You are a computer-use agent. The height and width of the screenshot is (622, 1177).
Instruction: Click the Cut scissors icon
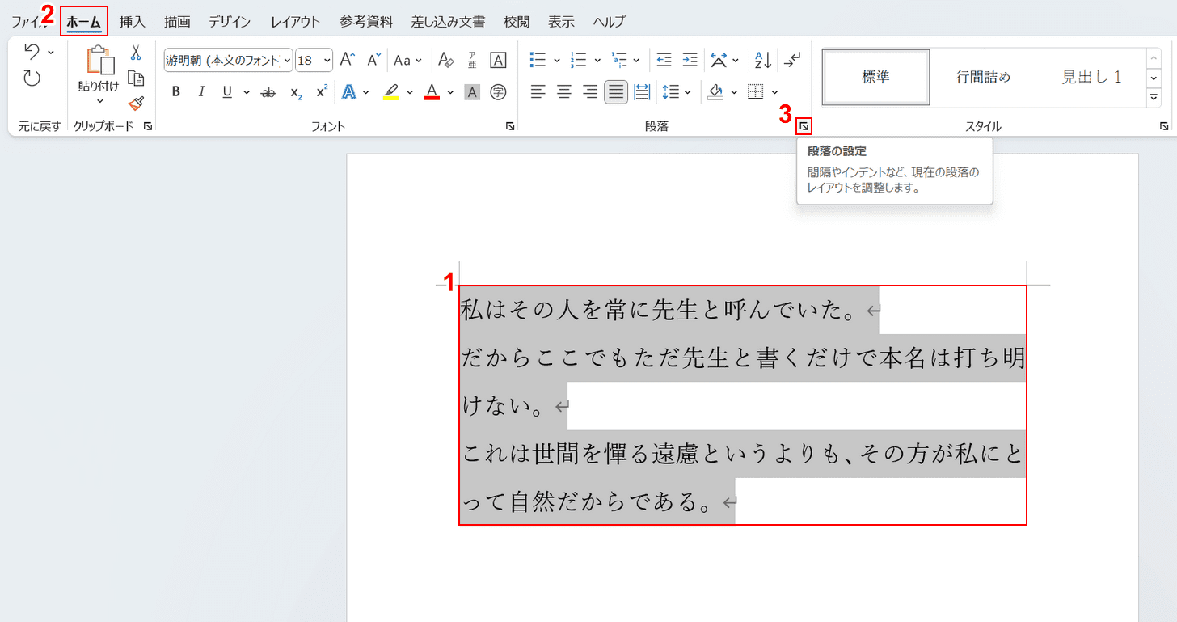(x=136, y=53)
